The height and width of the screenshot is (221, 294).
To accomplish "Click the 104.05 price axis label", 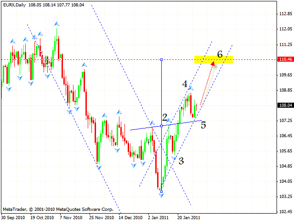I will click(286, 181).
